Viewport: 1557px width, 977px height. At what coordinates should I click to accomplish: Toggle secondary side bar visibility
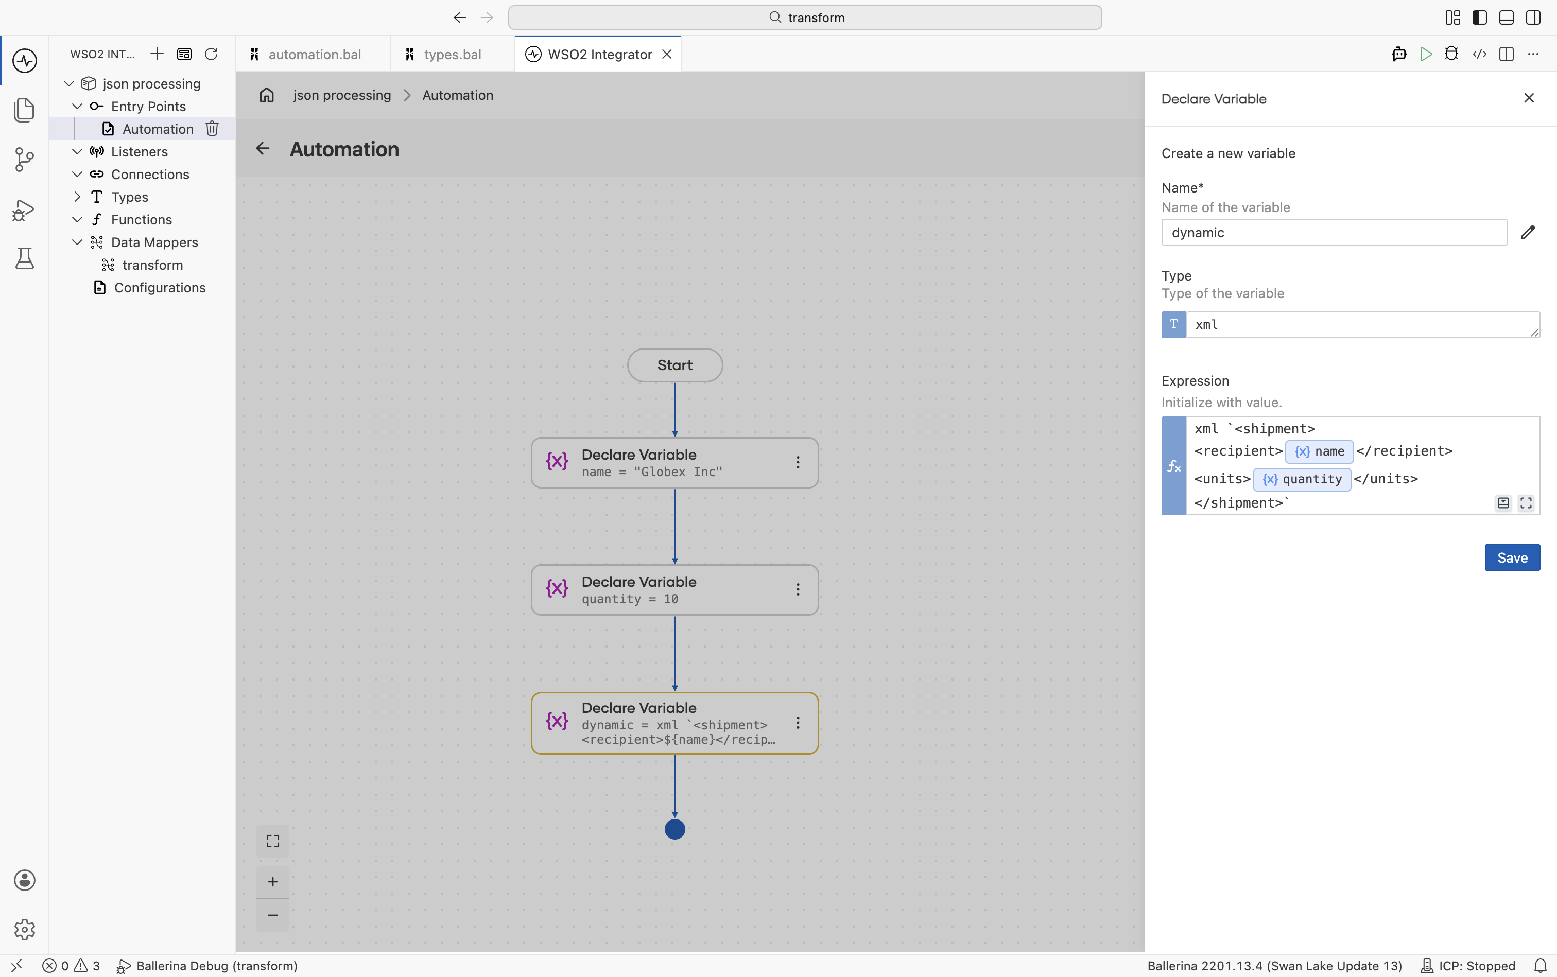1533,18
